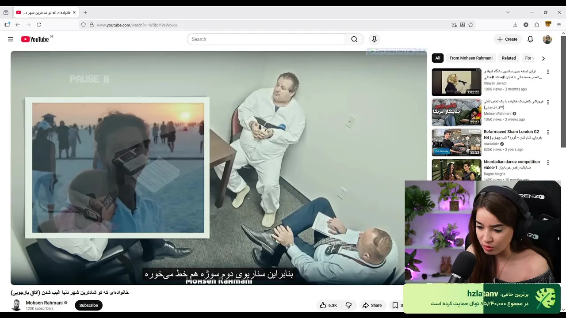Open the Raghs Maghs channel name
This screenshot has height=318, width=566.
tap(495, 174)
